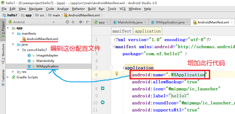This screenshot has height=114, width=235.
Task: Select com.nf.hello7 package in tree
Action: coord(34,50)
